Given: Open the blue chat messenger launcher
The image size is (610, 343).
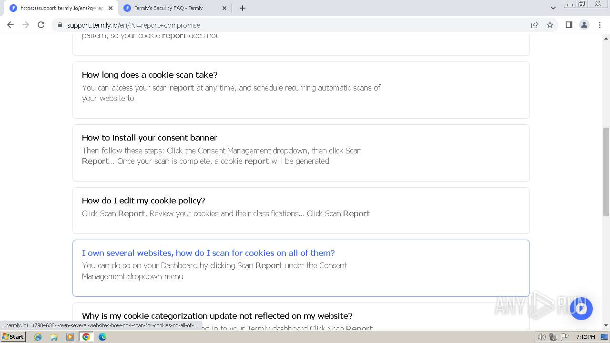Looking at the screenshot, I should (581, 309).
